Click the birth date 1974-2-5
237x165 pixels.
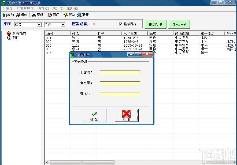(131, 38)
